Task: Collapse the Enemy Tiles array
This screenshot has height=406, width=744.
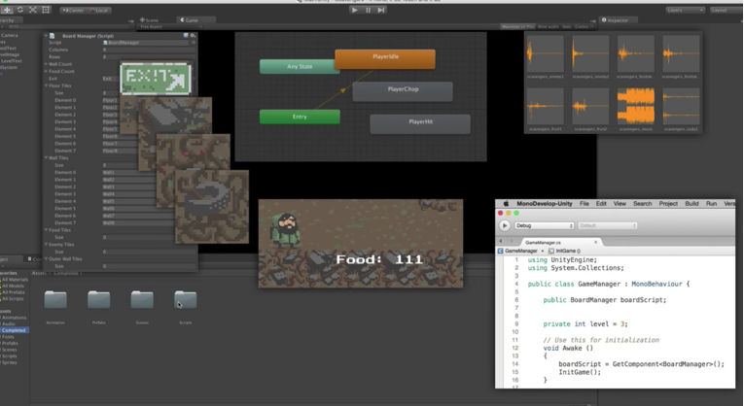Action: 46,245
